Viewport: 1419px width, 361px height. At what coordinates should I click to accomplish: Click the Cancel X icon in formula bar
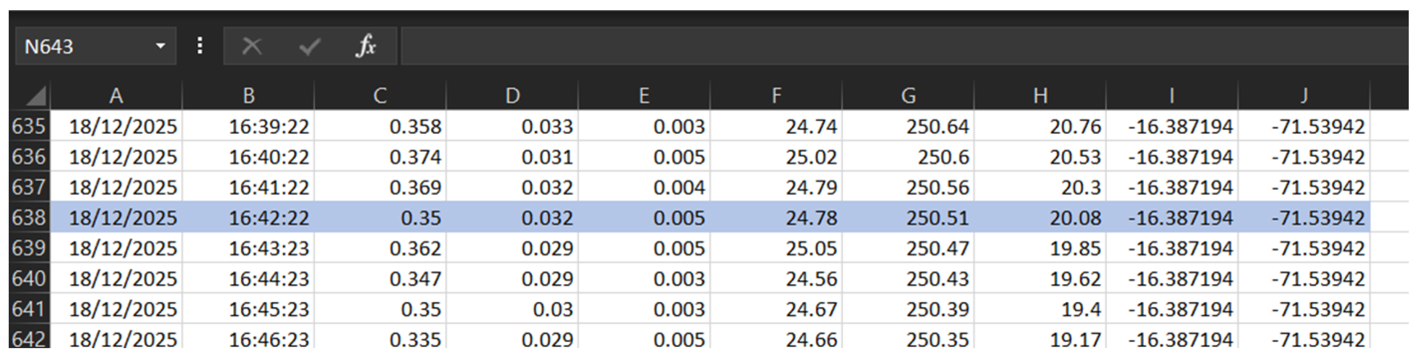tap(252, 46)
